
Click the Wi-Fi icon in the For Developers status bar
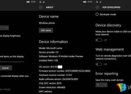tap(100, 2)
